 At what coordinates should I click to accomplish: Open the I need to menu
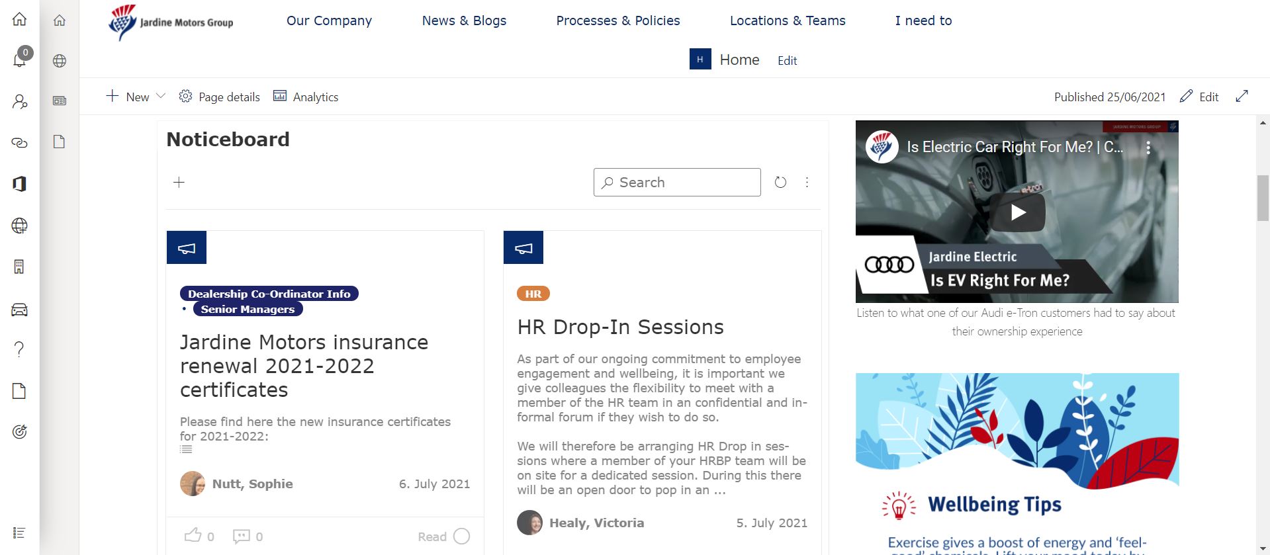(923, 21)
